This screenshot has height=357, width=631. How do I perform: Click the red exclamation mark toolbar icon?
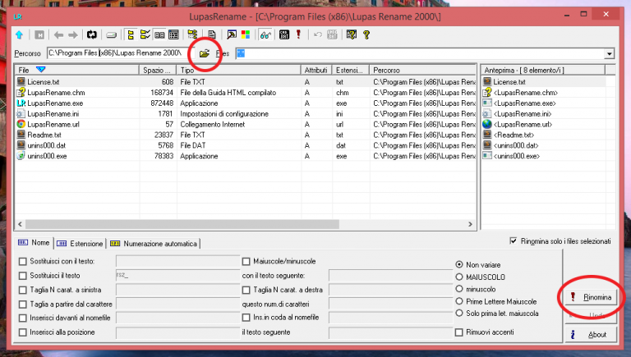[298, 34]
